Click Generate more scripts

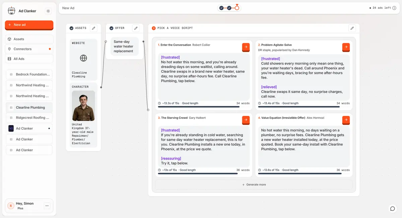(254, 185)
